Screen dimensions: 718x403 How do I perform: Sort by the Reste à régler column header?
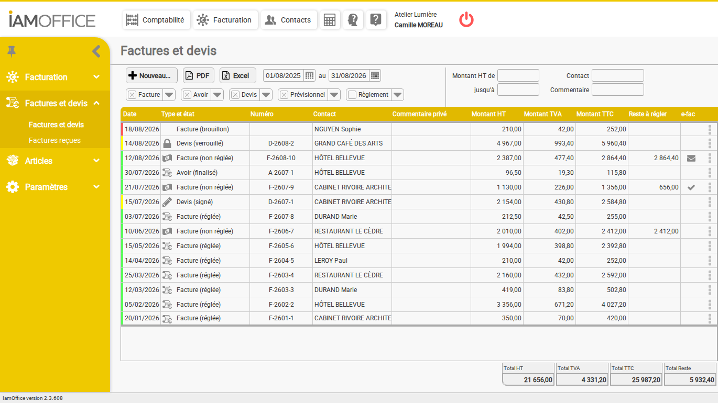[x=648, y=114]
